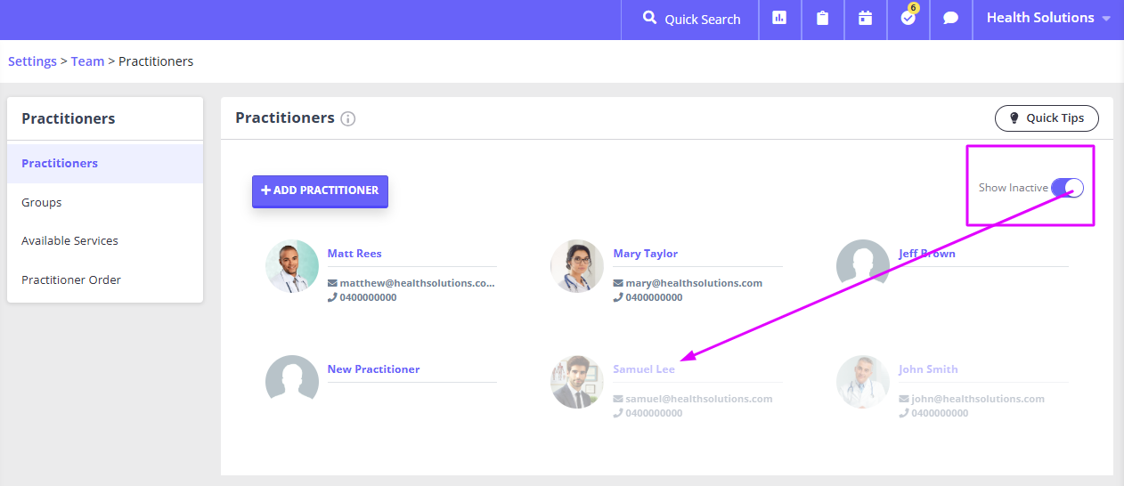The image size is (1124, 486).
Task: Open inactive practitioner Samuel Lee's name
Action: (643, 369)
